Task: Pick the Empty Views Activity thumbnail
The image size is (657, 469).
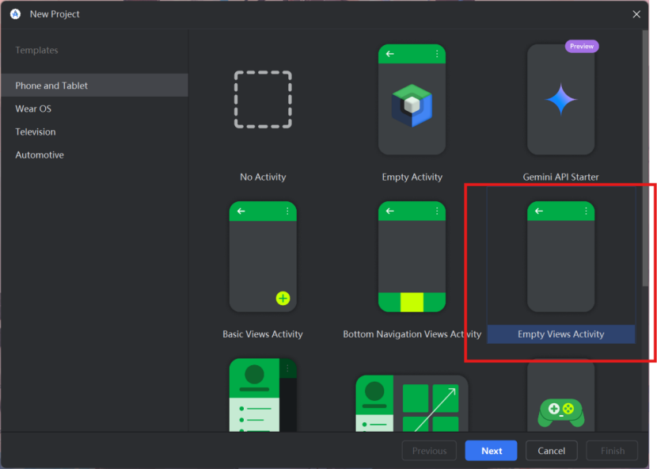Action: coord(560,257)
